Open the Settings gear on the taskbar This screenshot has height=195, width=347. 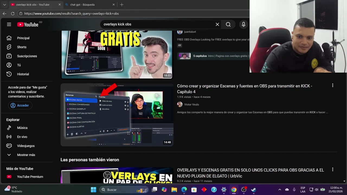[x=224, y=190]
